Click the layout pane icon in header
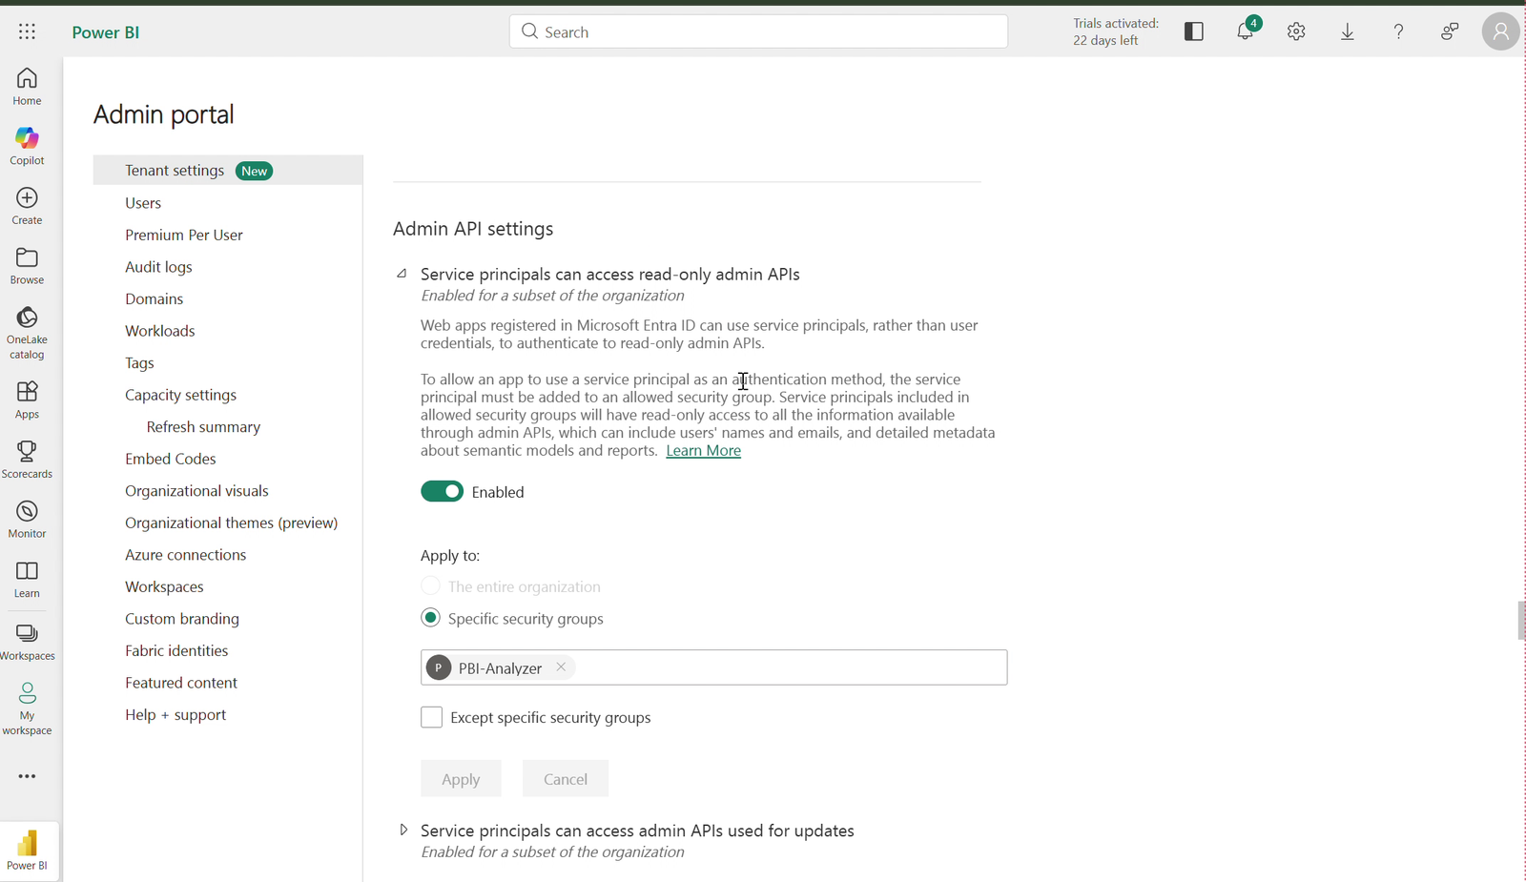 click(x=1194, y=31)
